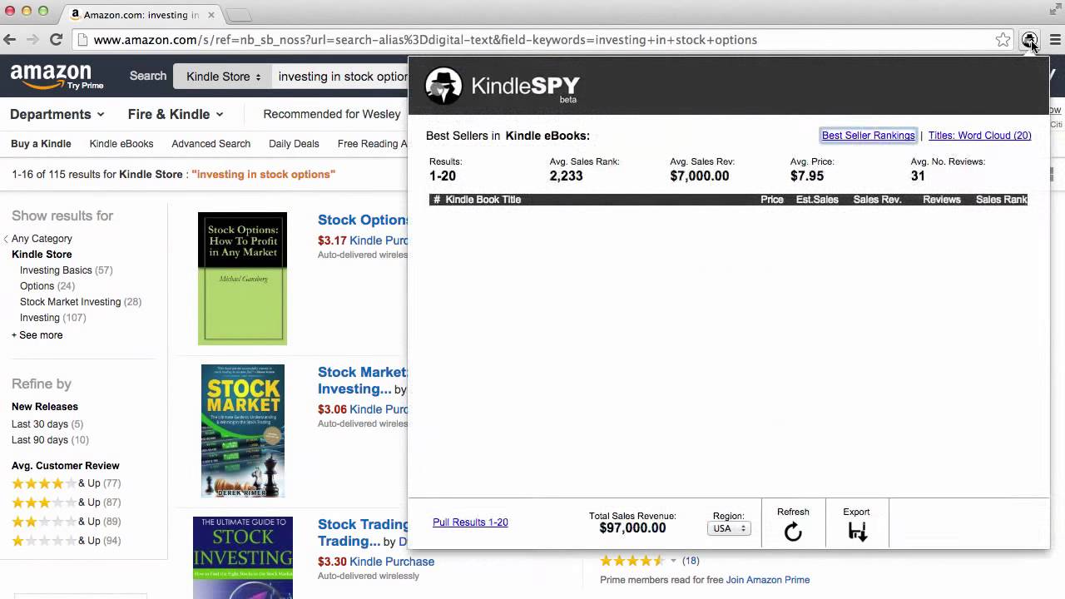Filter by Investing Basics (57)
Image resolution: width=1065 pixels, height=599 pixels.
coord(66,270)
